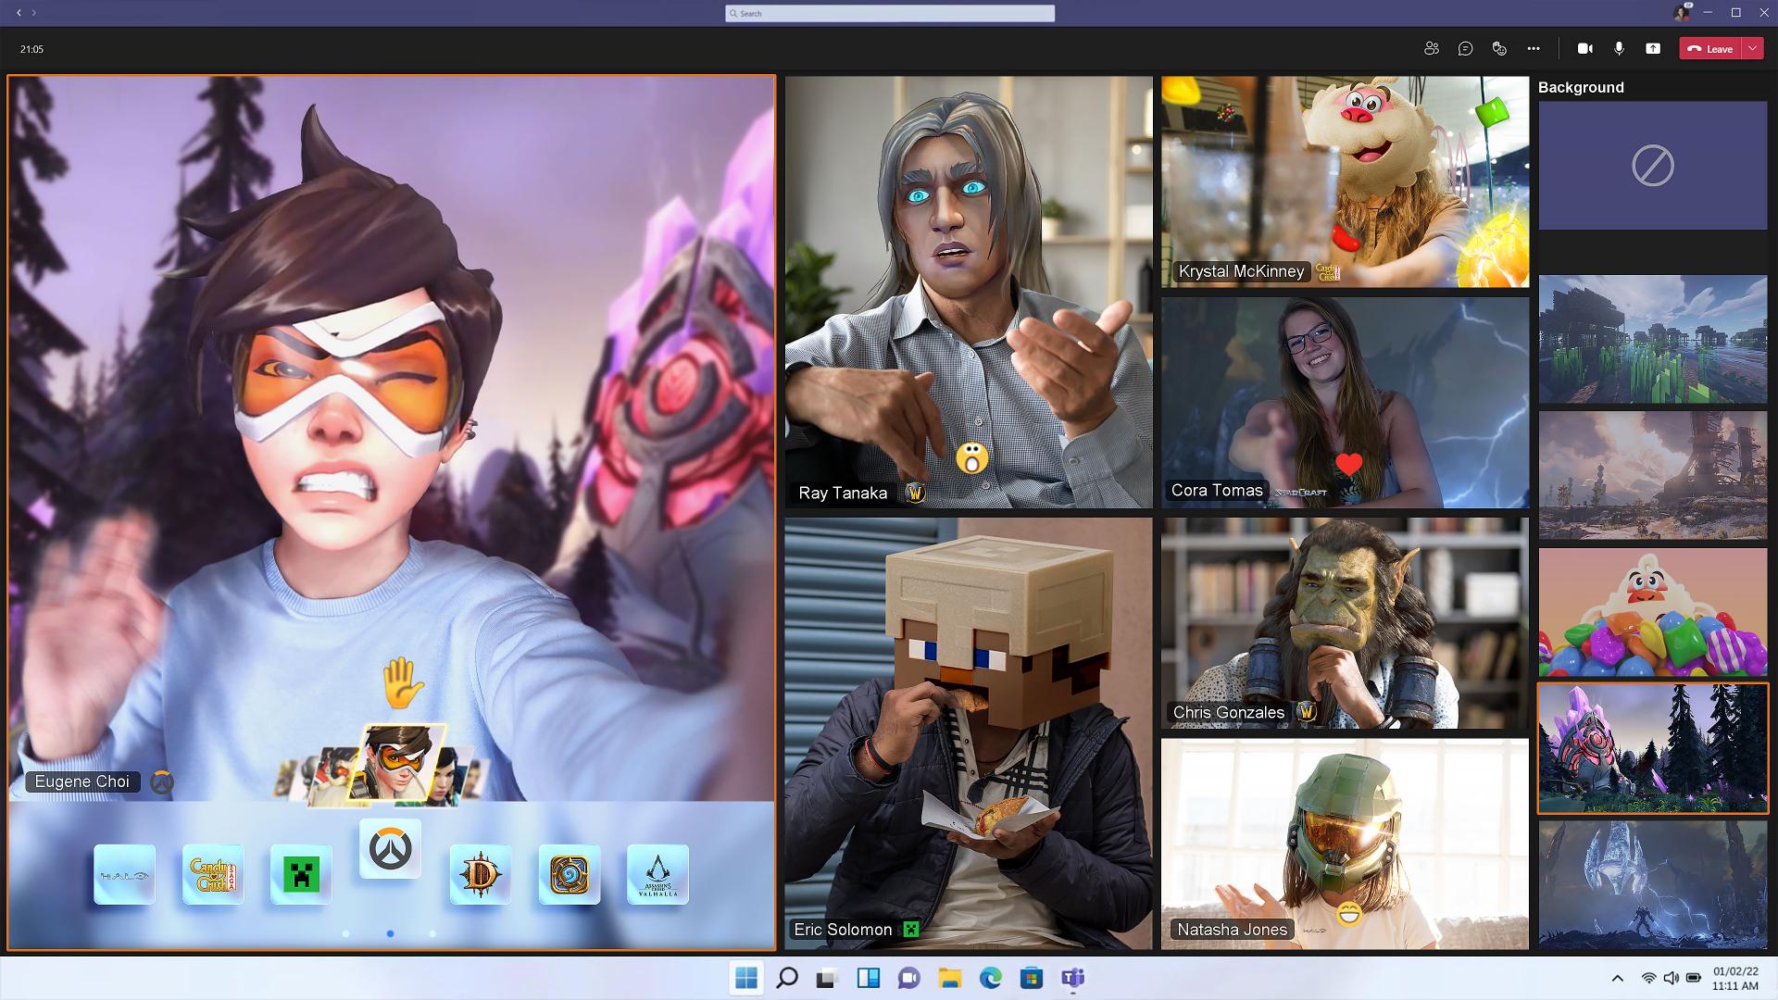Select the Candy Crush game filter icon
This screenshot has width=1778, height=1000.
[x=213, y=874]
